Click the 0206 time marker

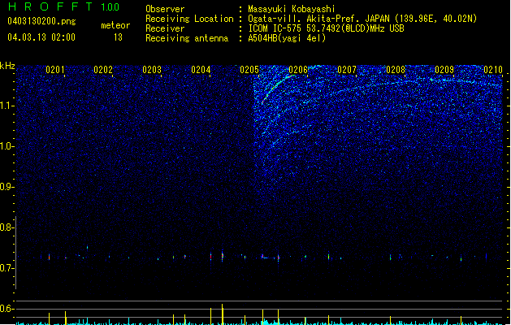point(298,70)
